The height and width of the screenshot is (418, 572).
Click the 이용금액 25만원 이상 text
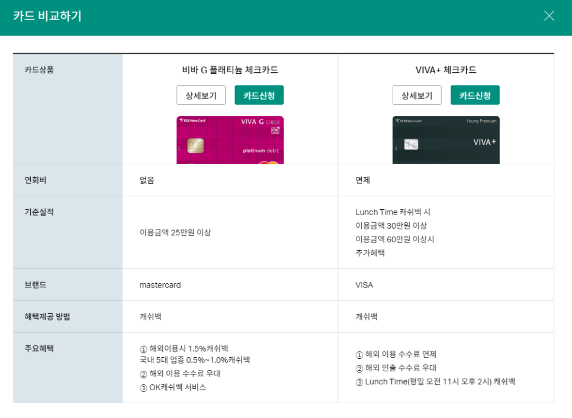click(x=175, y=232)
